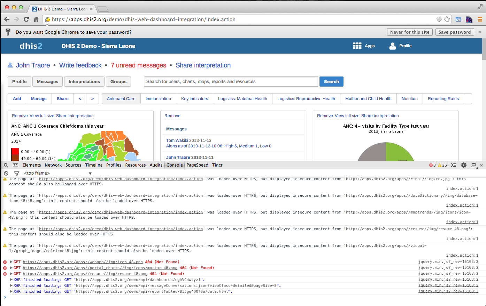Toggle the console drawer button in DevTools
The width and height of the screenshot is (486, 306).
454,165
